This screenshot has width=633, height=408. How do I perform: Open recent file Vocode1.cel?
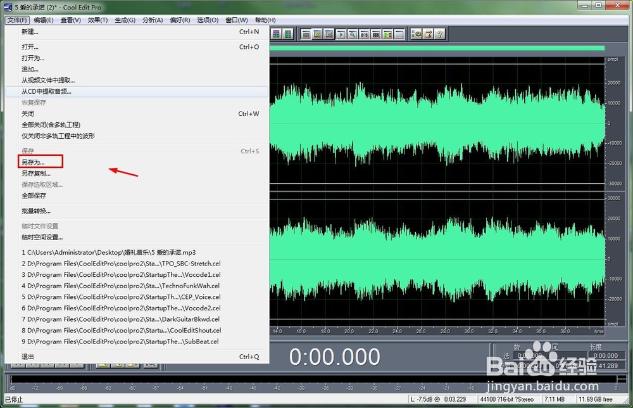click(137, 275)
